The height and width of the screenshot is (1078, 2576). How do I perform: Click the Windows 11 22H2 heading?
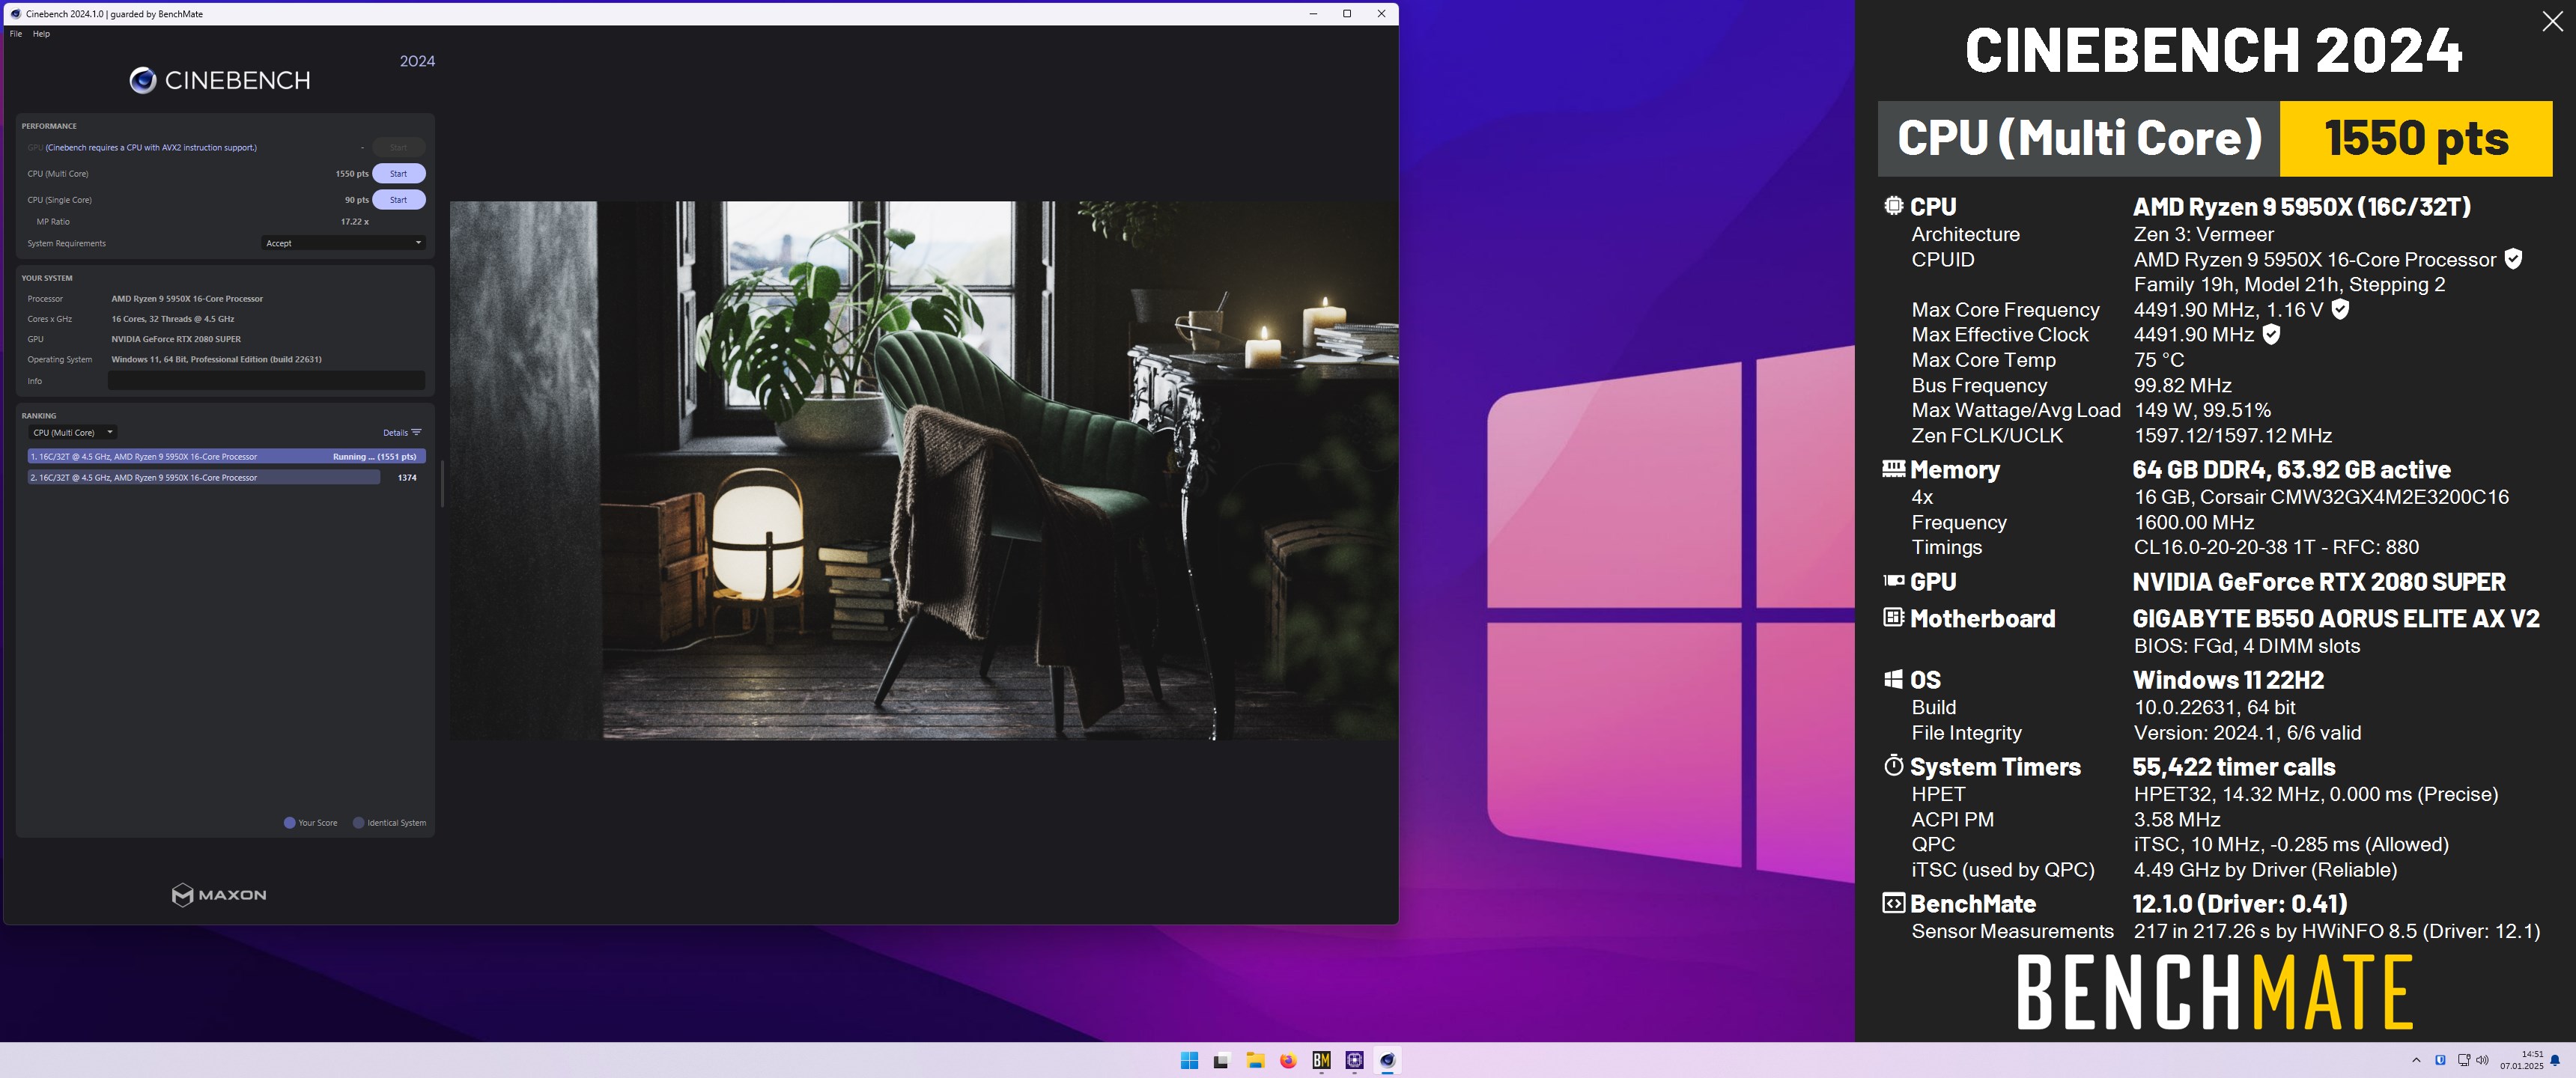click(2228, 680)
